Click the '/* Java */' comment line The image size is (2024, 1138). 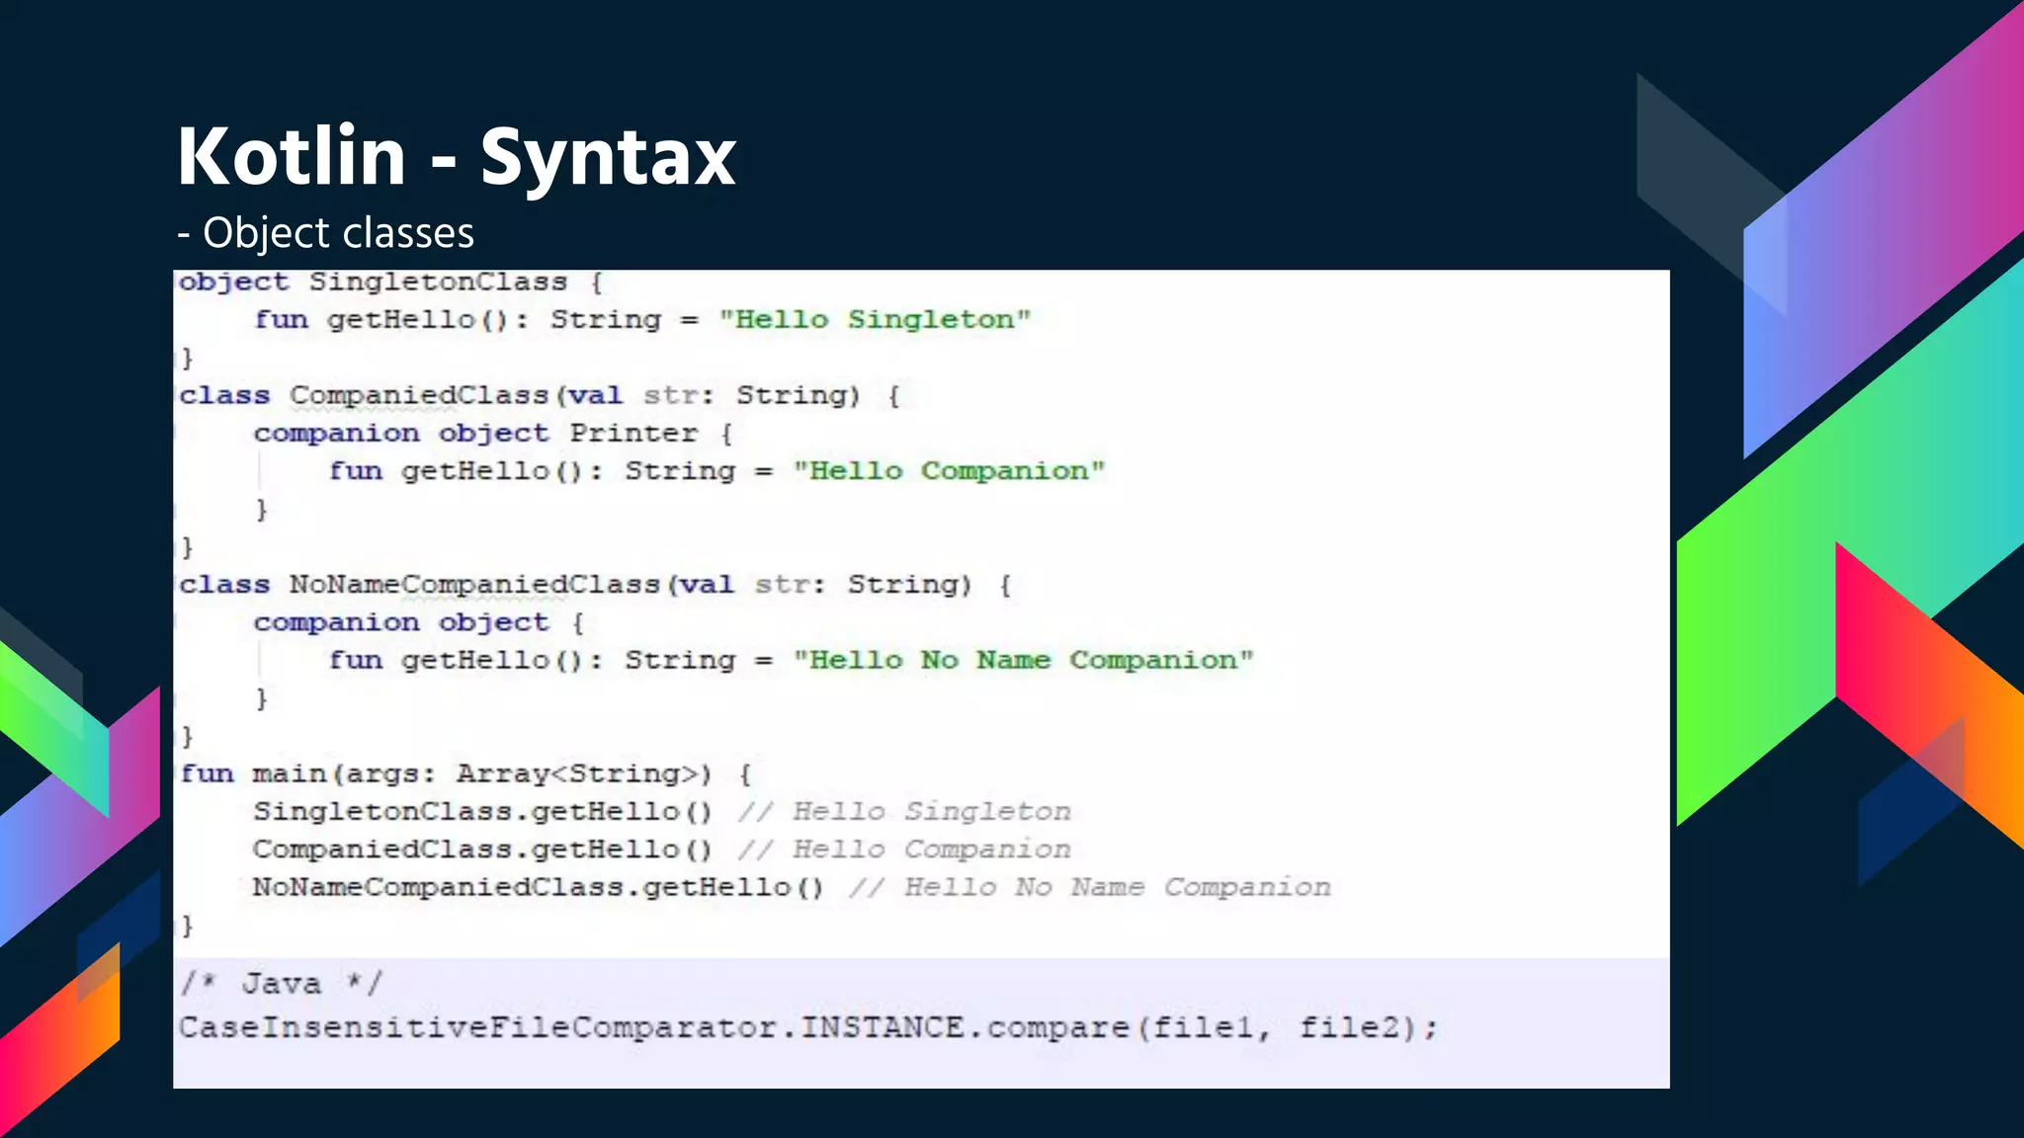(x=281, y=984)
